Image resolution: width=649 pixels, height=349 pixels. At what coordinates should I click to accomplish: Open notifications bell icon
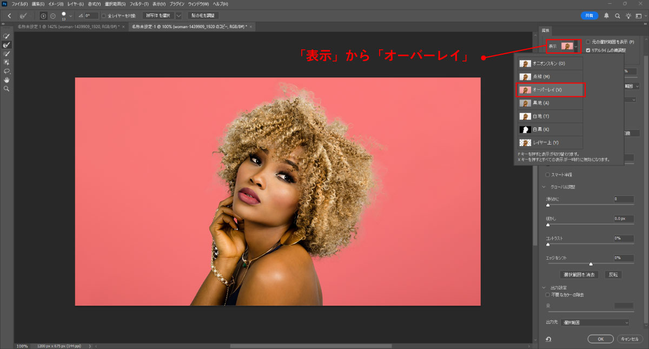coord(606,16)
